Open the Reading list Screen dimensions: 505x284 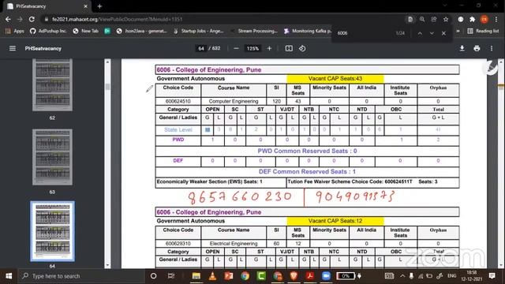[x=483, y=32]
